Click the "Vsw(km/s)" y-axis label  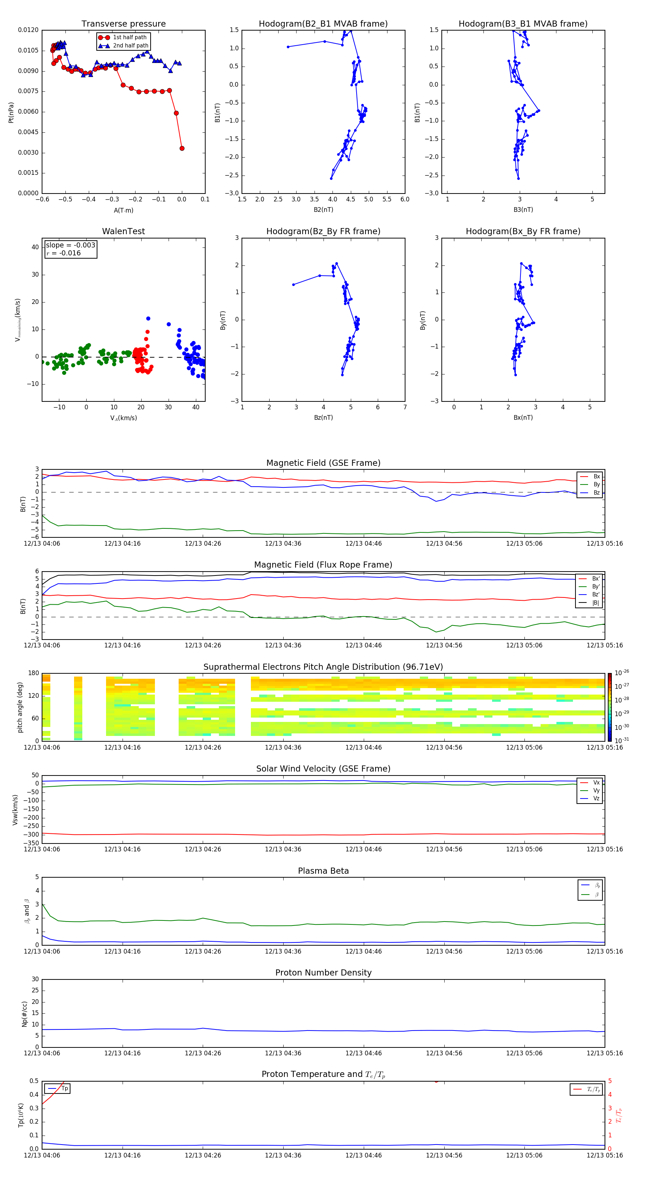pyautogui.click(x=15, y=810)
